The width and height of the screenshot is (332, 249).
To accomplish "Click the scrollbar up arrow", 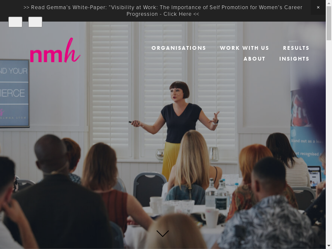I will tap(329, 2).
